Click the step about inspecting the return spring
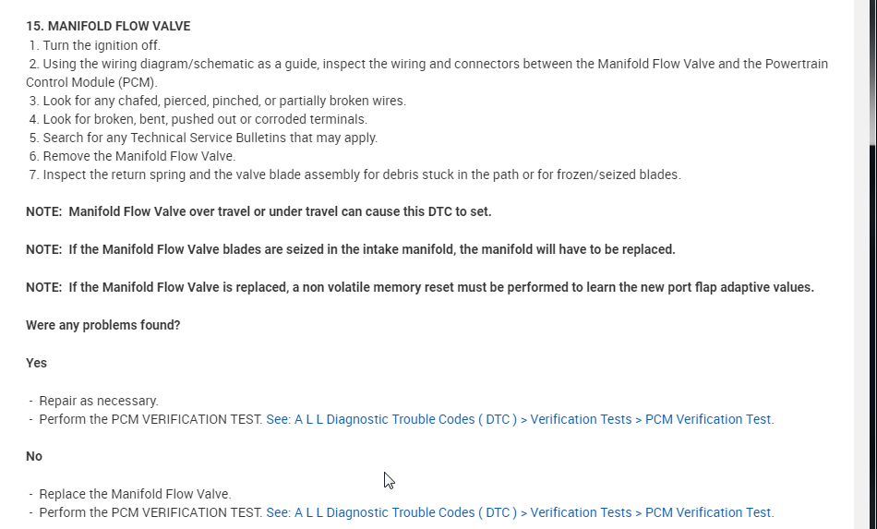Viewport: 877px width, 529px height. coord(361,174)
